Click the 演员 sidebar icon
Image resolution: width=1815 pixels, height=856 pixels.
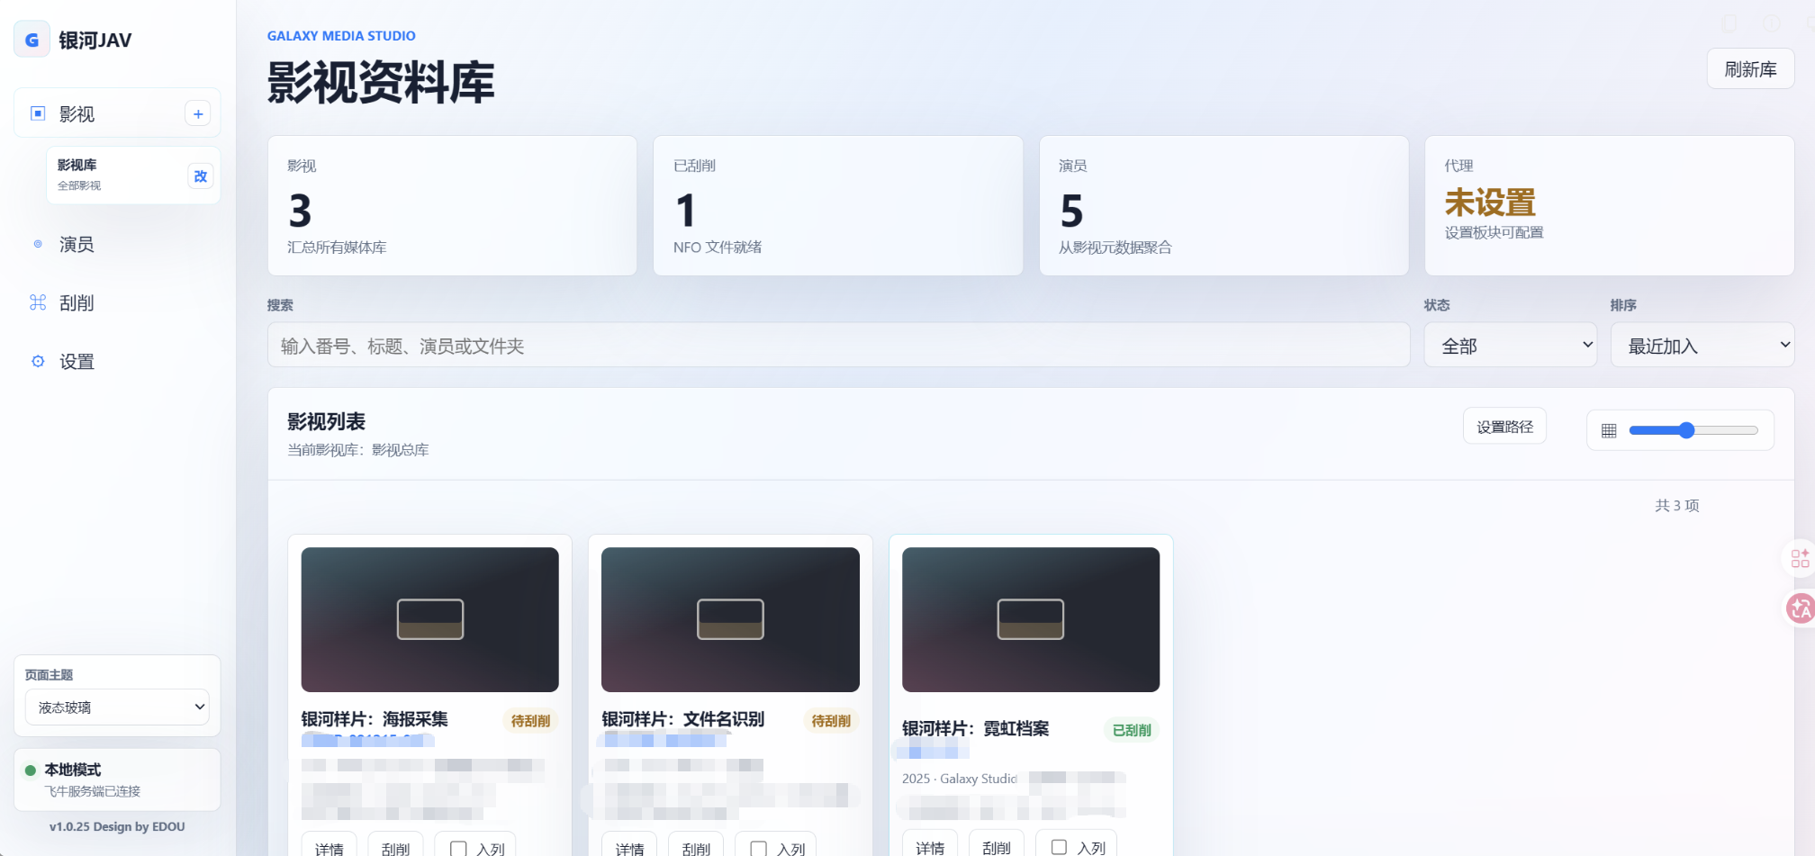pyautogui.click(x=38, y=244)
